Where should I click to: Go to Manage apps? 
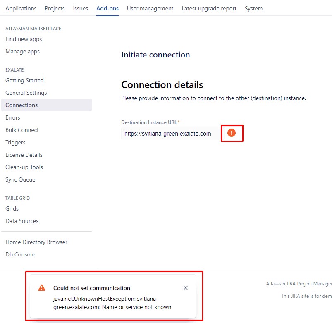[23, 51]
